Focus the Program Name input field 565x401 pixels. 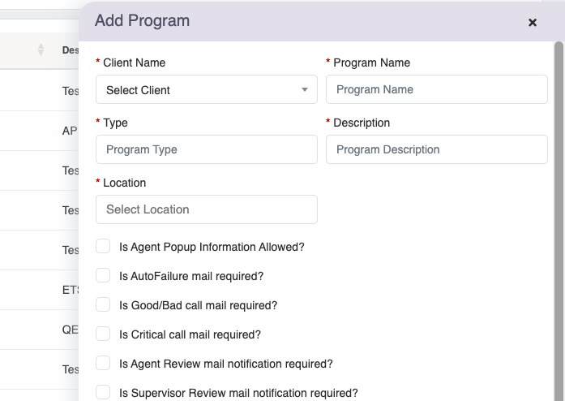[436, 89]
